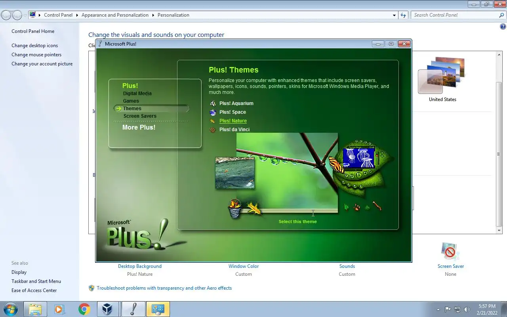507x317 pixels.
Task: Click the Plus! heading in side menu
Action: coord(130,86)
